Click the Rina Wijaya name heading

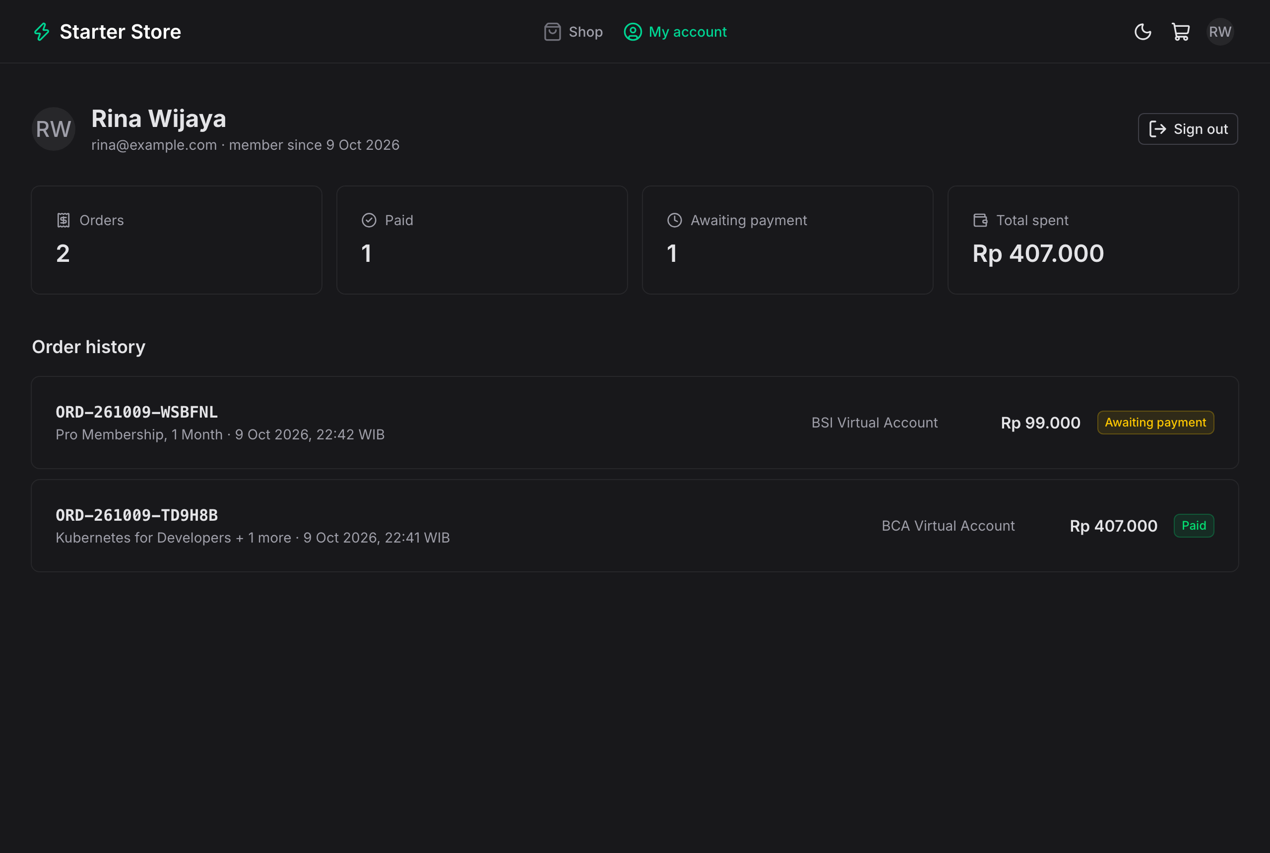pyautogui.click(x=158, y=119)
